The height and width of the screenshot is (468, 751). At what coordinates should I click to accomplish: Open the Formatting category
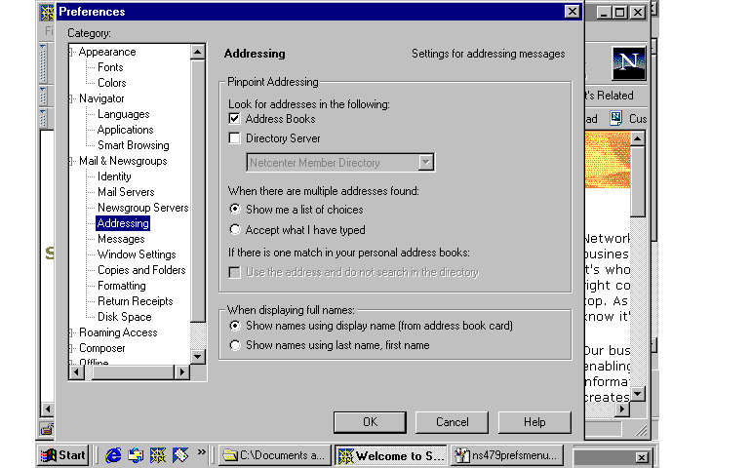point(121,286)
